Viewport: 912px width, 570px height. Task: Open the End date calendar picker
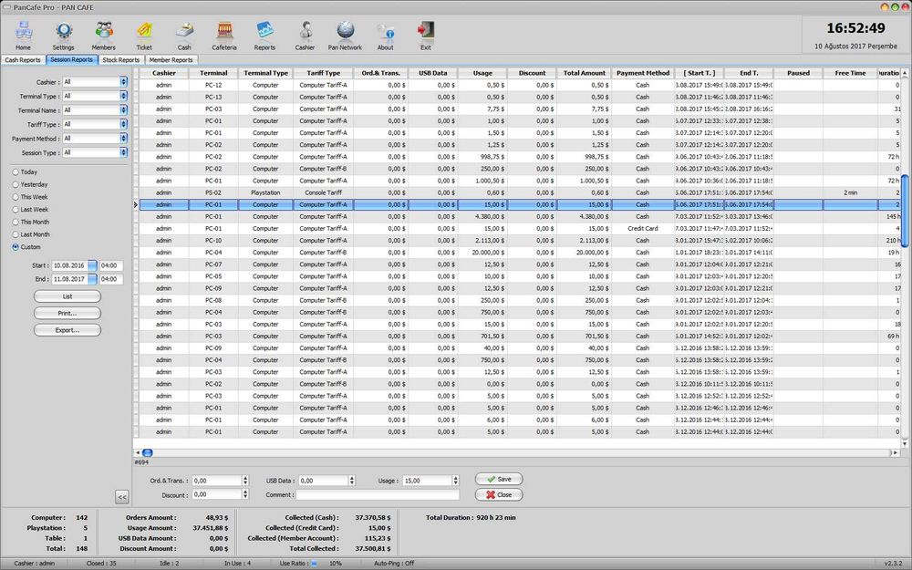(x=92, y=279)
